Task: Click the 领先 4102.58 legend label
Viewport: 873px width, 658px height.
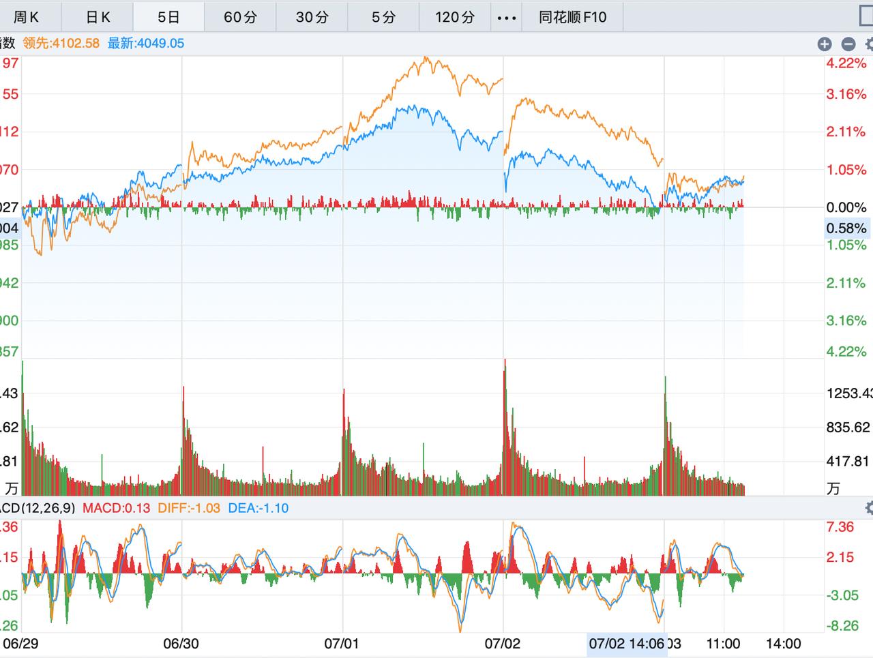Action: click(x=61, y=44)
